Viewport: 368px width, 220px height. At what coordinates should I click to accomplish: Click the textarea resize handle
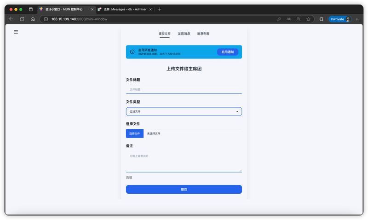240,171
